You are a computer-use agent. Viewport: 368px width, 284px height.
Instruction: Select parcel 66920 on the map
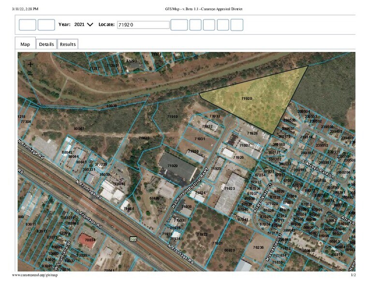tap(229, 250)
